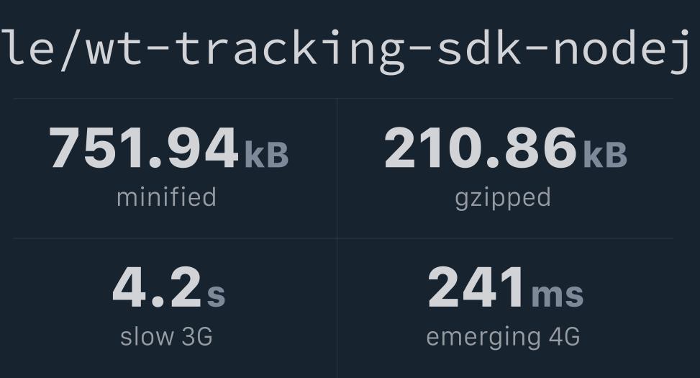Click the slow 3G label
Viewport: 700px width, 378px height.
coord(166,336)
